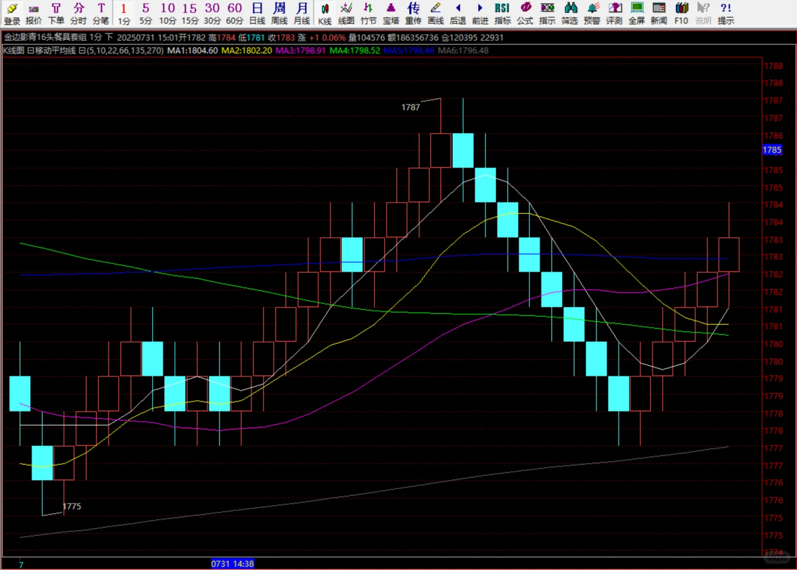This screenshot has width=797, height=570.
Task: Activate the 画线 drawing tool
Action: 435,14
